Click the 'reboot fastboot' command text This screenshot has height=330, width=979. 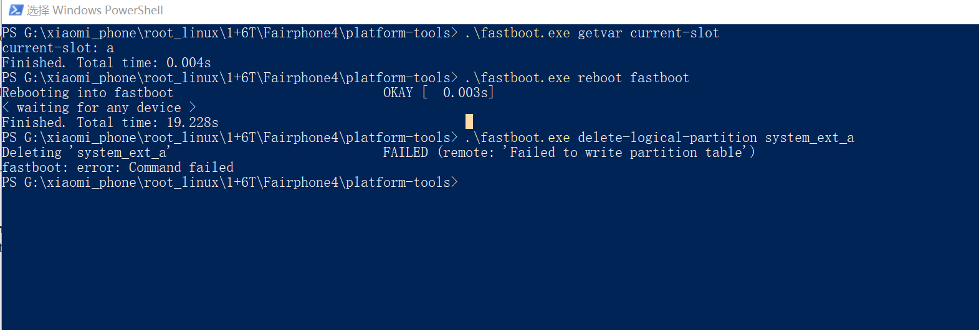[x=633, y=78]
